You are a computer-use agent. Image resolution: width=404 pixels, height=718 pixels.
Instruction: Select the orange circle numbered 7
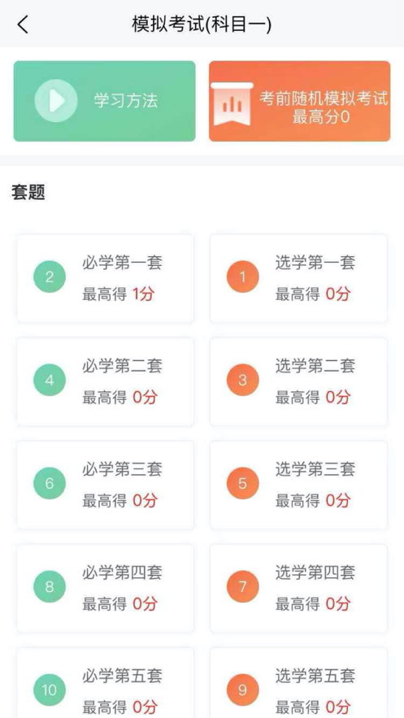[x=243, y=586]
